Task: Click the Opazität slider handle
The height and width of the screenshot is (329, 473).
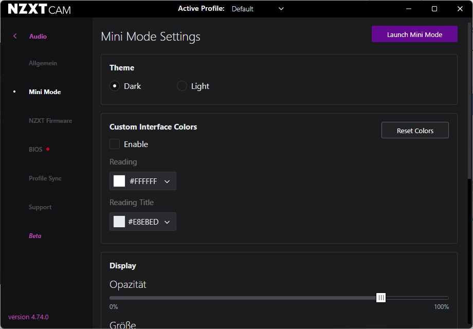Action: click(x=381, y=298)
